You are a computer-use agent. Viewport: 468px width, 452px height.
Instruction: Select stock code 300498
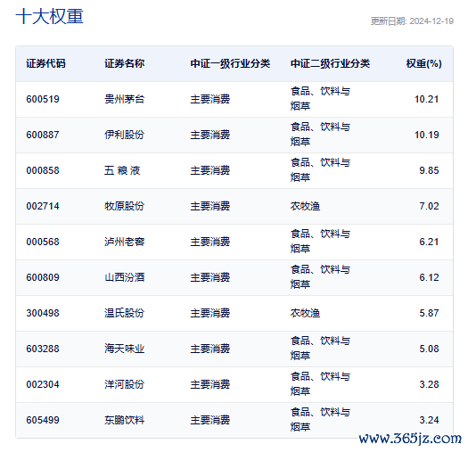43,313
